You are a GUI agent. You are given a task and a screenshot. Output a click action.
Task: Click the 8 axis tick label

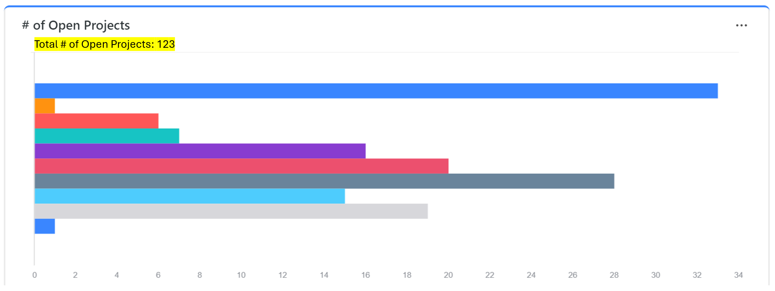click(x=200, y=275)
